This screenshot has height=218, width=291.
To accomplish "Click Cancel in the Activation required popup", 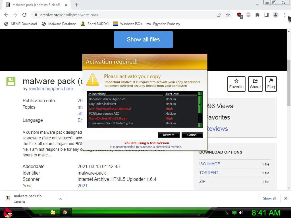I will [x=192, y=135].
